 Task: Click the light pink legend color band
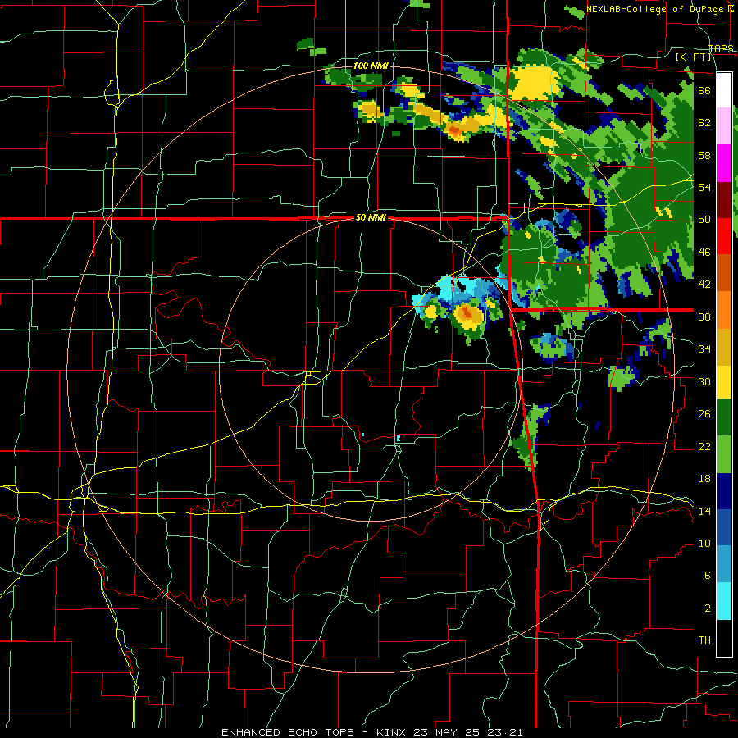coord(724,125)
